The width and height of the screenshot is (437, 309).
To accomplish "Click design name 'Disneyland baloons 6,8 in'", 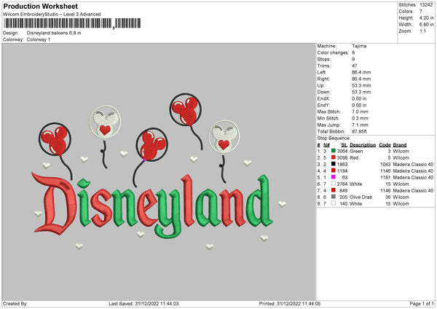I will click(54, 33).
